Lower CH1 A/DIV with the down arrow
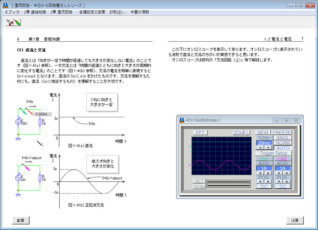This screenshot has height=230, width=318. coord(260,173)
